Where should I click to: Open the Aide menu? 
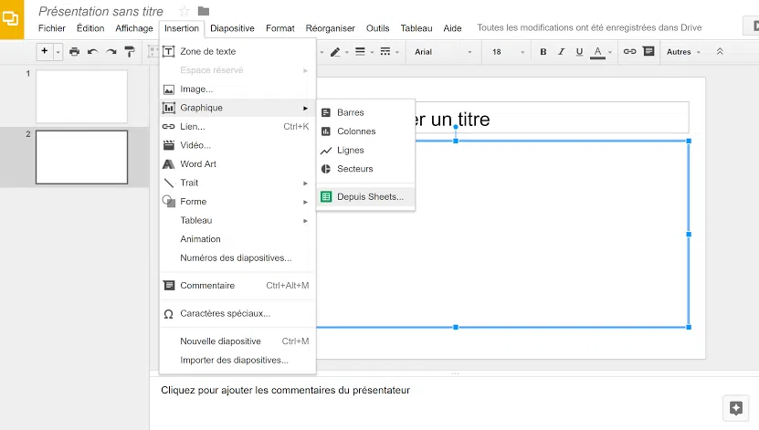click(x=452, y=28)
